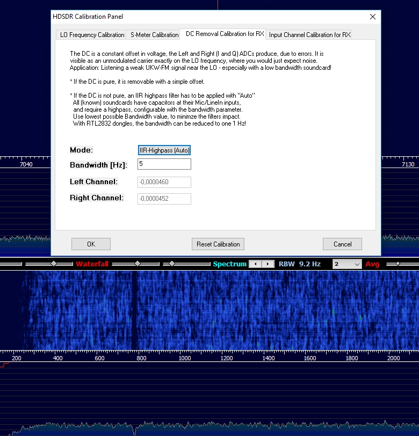Click the Mode: label
419x436 pixels.
pyautogui.click(x=81, y=150)
